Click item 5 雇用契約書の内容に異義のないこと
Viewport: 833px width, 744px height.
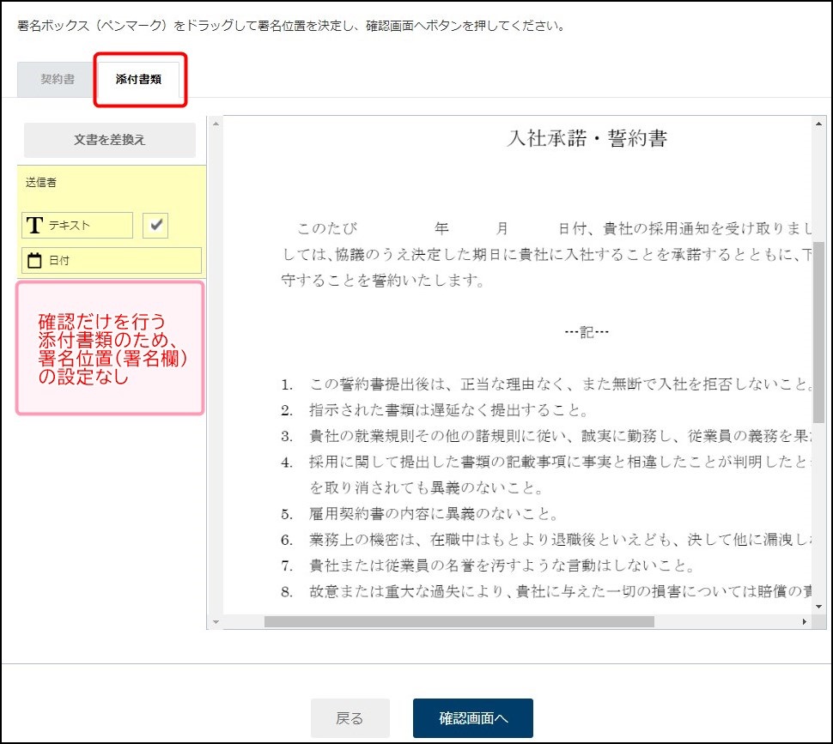(x=420, y=514)
